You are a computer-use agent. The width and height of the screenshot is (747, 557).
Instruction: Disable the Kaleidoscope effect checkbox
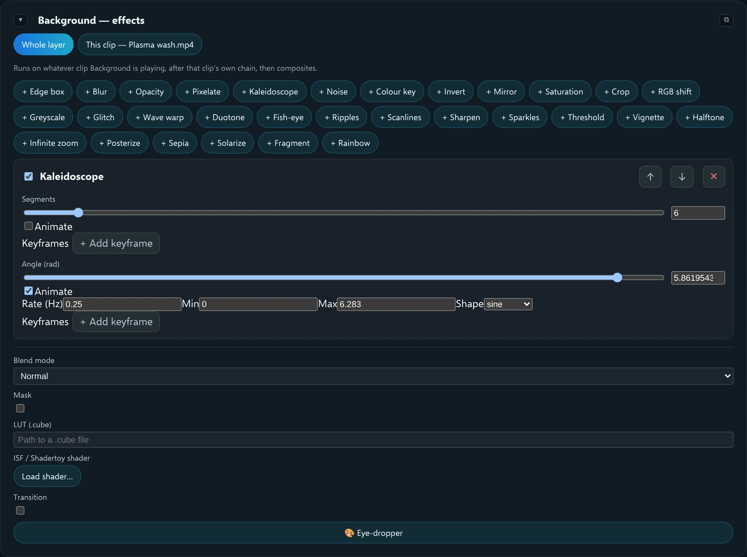(x=29, y=177)
